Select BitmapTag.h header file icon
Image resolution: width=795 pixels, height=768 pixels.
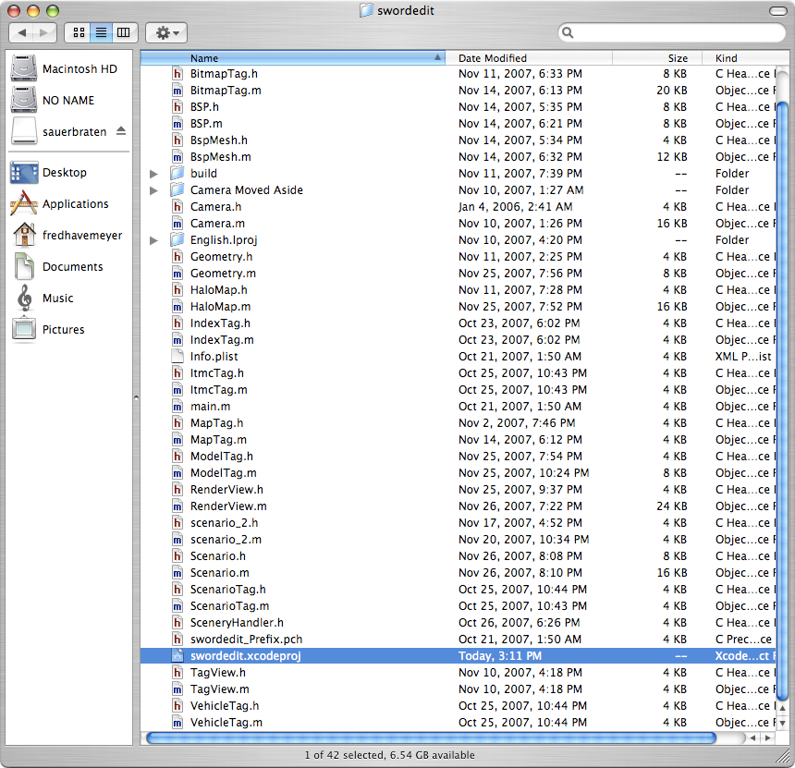pyautogui.click(x=177, y=74)
